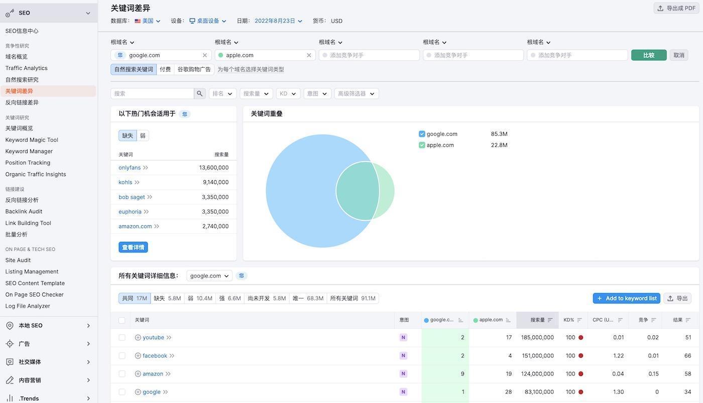Screen dimensions: 703x403
Task: Open the 设备 桌面设备 dropdown
Action: [x=208, y=21]
